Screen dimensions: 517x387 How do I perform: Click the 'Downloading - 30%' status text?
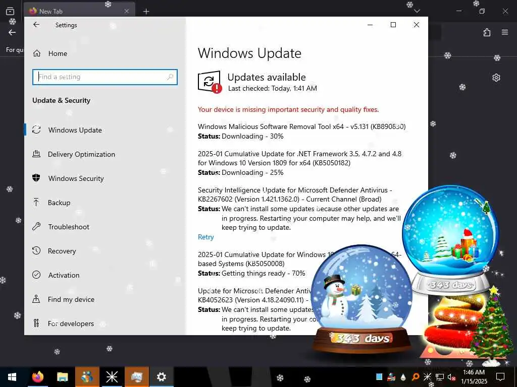[252, 136]
